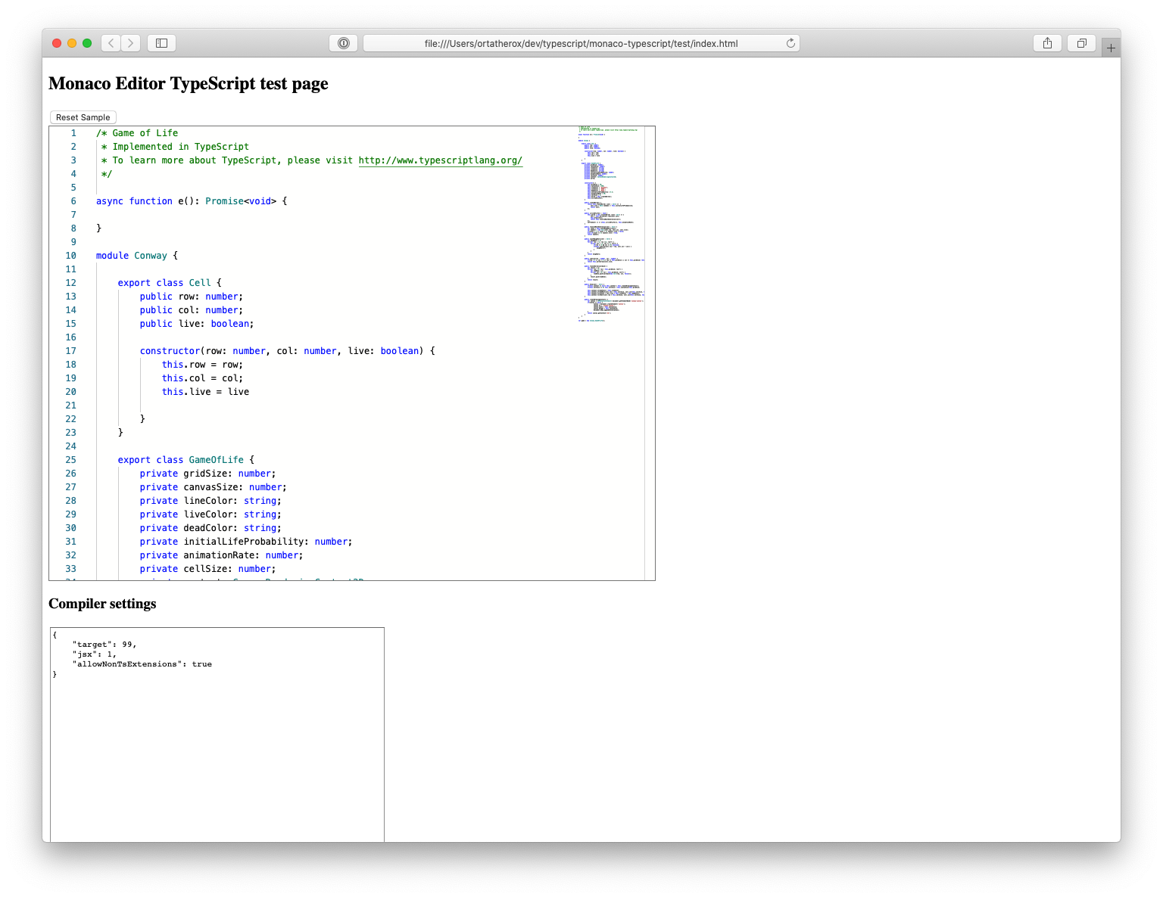This screenshot has width=1163, height=898.
Task: Click line number 25 in the gutter
Action: tap(70, 460)
